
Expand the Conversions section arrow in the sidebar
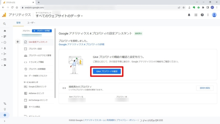tap(2, 65)
